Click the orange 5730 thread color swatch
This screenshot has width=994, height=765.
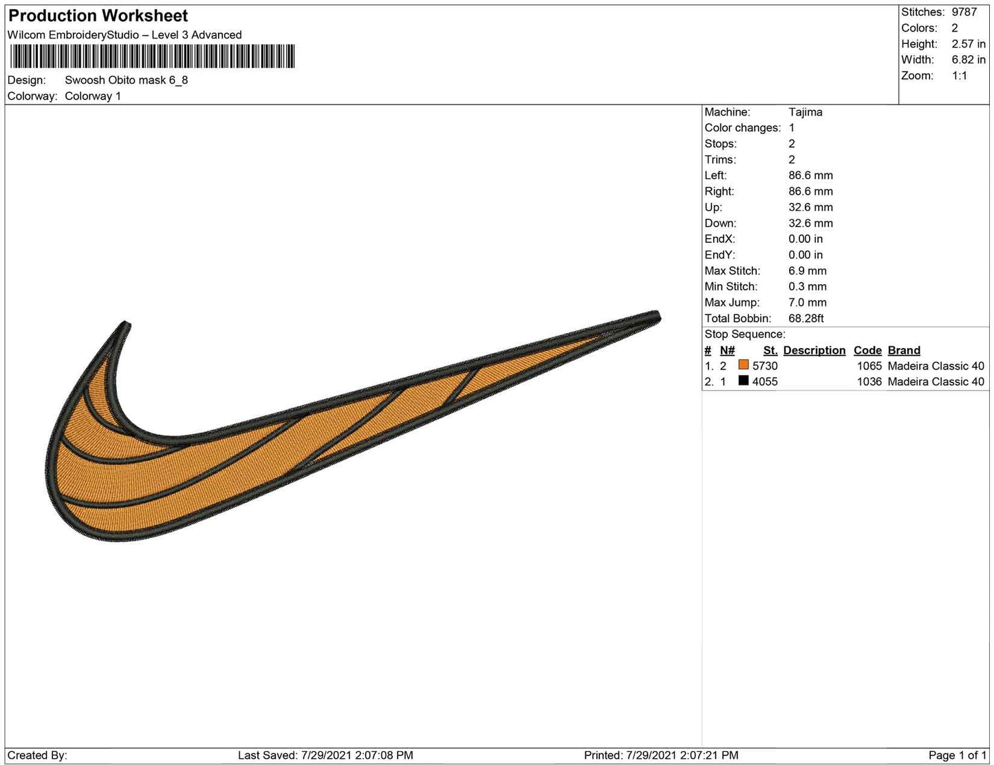743,365
